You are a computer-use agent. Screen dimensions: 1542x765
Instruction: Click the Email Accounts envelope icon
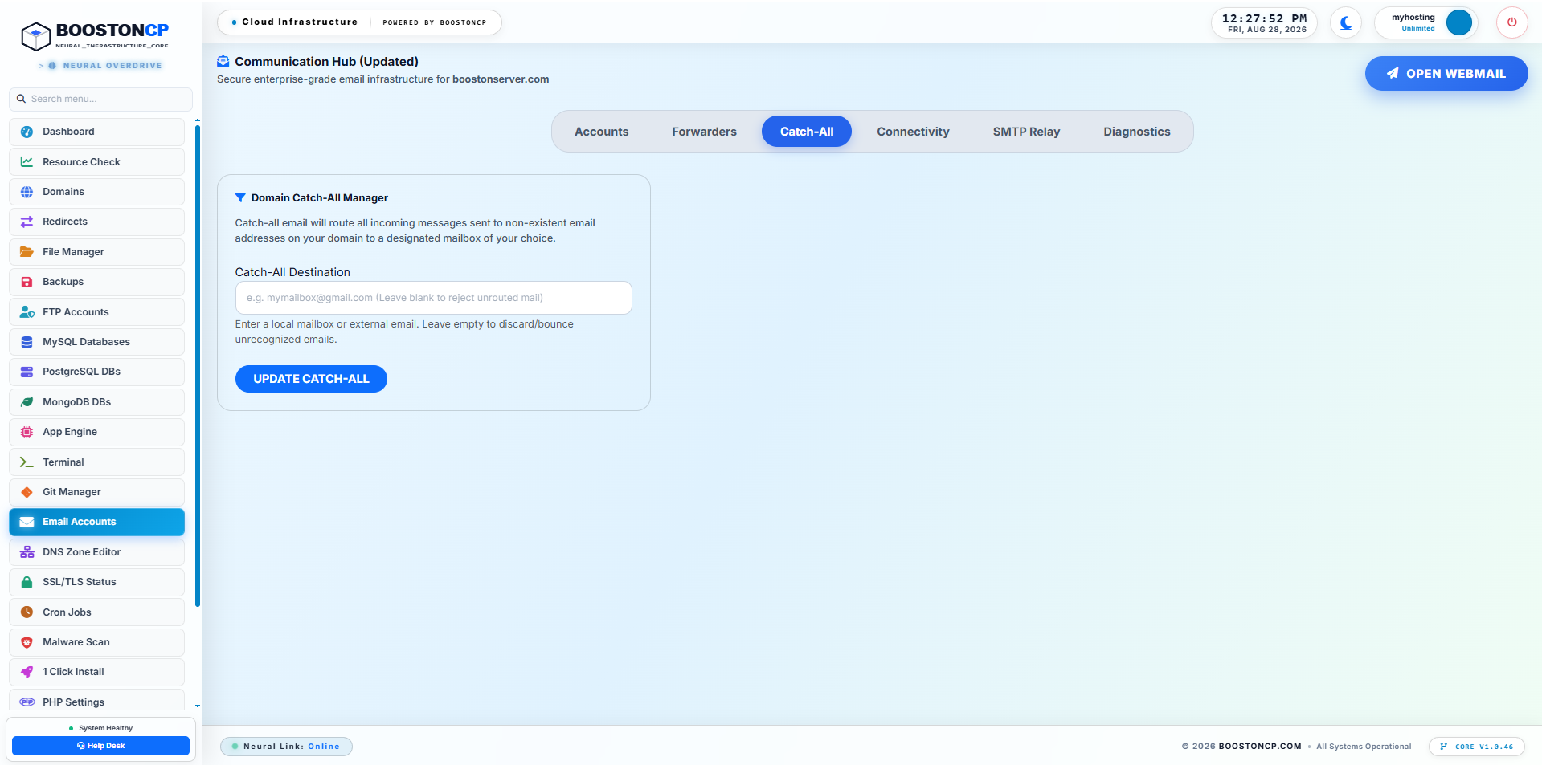click(27, 522)
